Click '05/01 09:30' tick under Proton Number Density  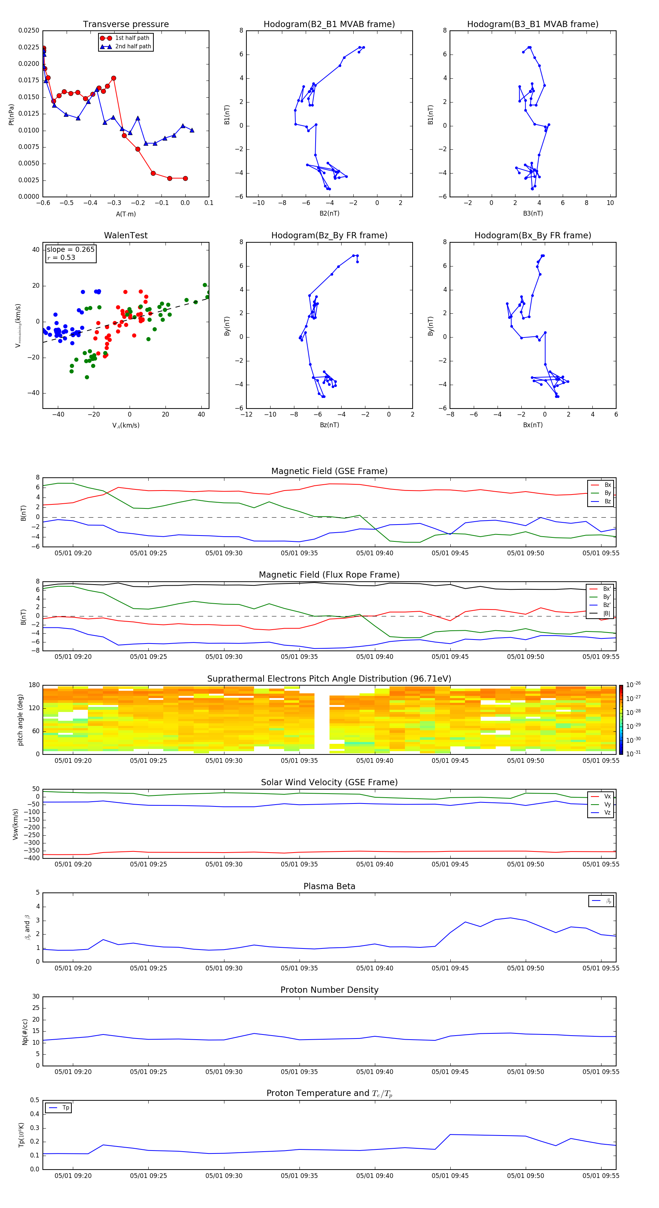tap(224, 1071)
